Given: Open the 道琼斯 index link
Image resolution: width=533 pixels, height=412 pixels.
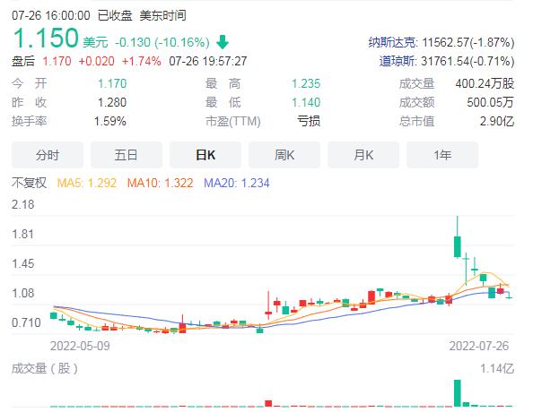Looking at the screenshot, I should tap(397, 62).
